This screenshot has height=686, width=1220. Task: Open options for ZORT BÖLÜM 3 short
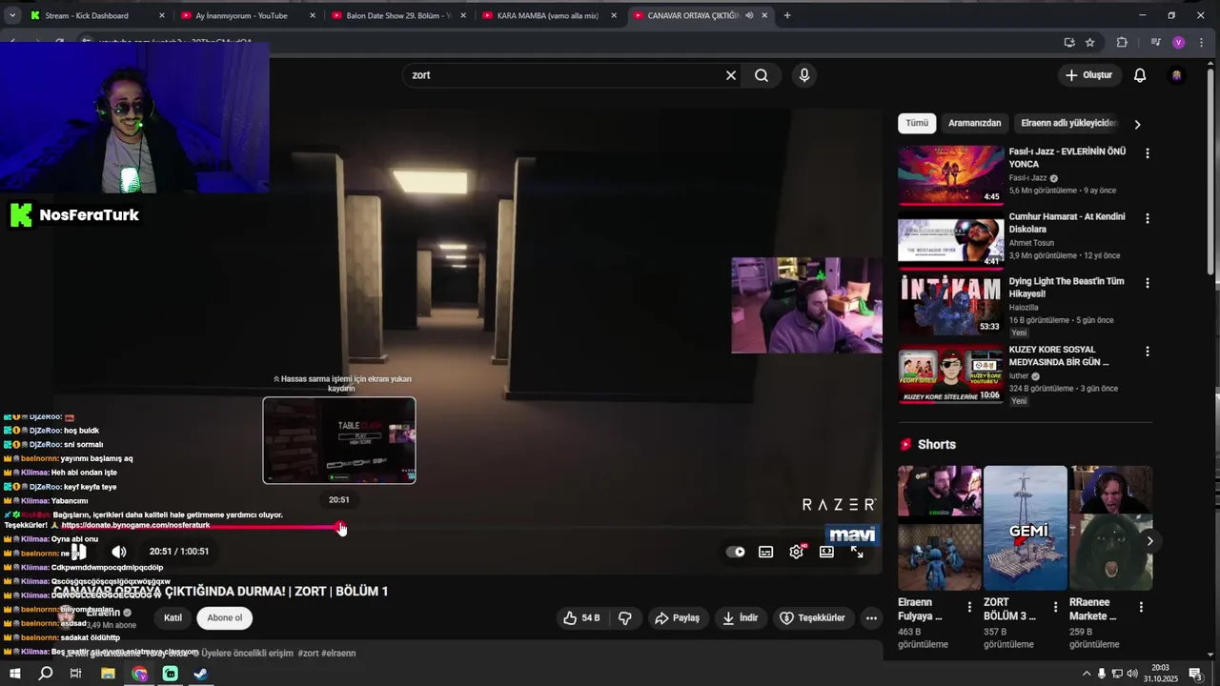pyautogui.click(x=1055, y=607)
